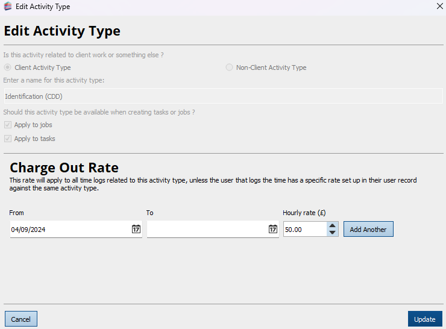Increase hourly rate with up arrow
The height and width of the screenshot is (329, 446).
tap(333, 226)
